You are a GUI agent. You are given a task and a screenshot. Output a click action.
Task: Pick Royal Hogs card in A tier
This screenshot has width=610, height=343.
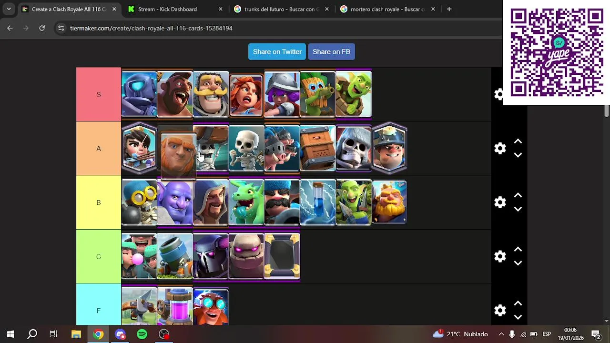[282, 149]
